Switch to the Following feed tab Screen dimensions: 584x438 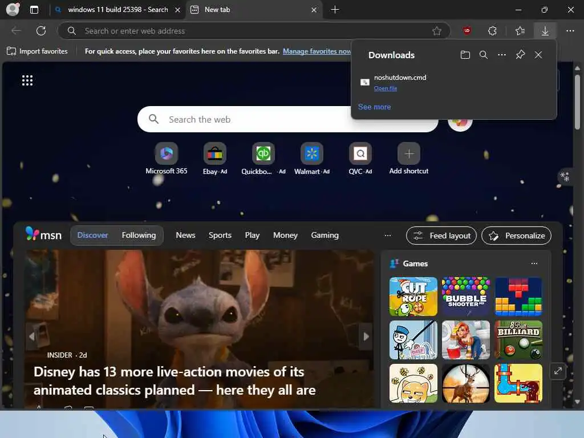(x=139, y=235)
